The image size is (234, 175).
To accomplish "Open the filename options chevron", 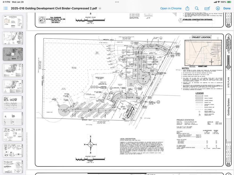I will [x=99, y=8].
